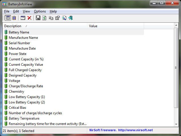
Task: Select the Manufacture Name row
Action: point(74,38)
